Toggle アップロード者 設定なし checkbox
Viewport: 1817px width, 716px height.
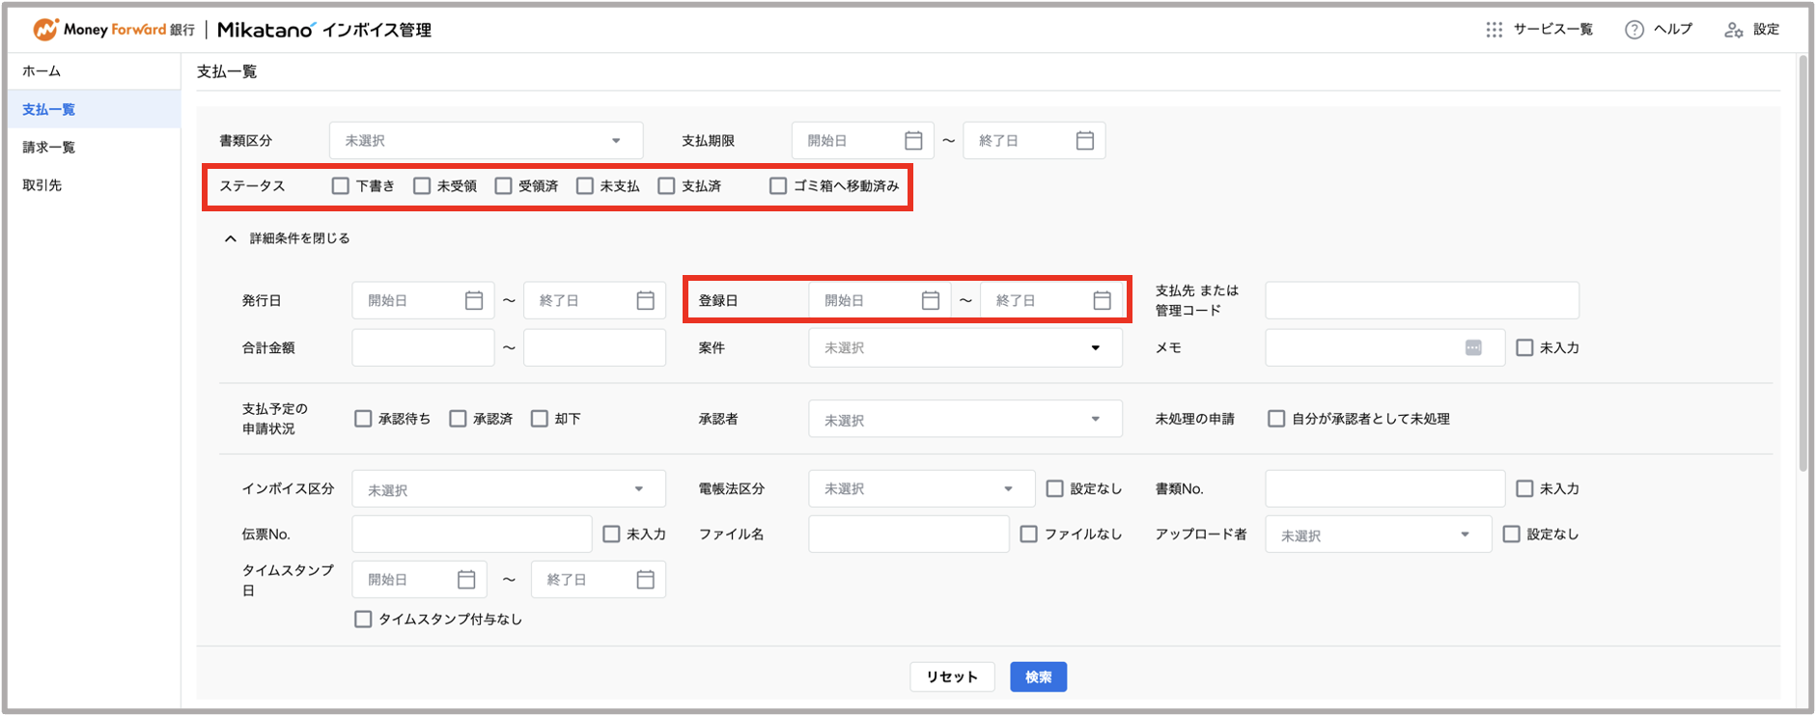tap(1512, 535)
